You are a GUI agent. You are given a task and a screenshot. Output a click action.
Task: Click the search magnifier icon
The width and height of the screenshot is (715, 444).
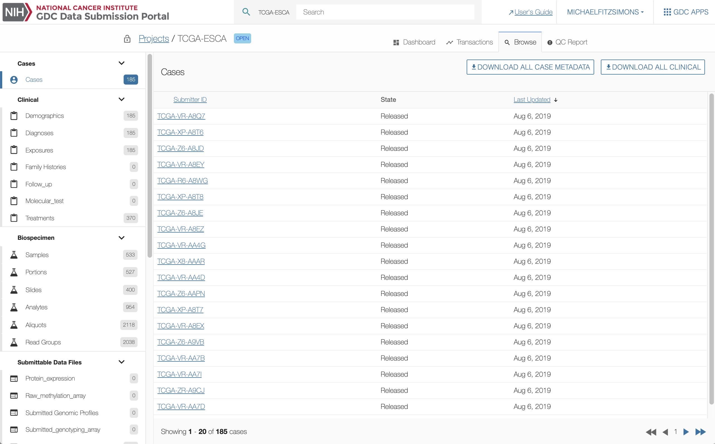click(x=246, y=12)
